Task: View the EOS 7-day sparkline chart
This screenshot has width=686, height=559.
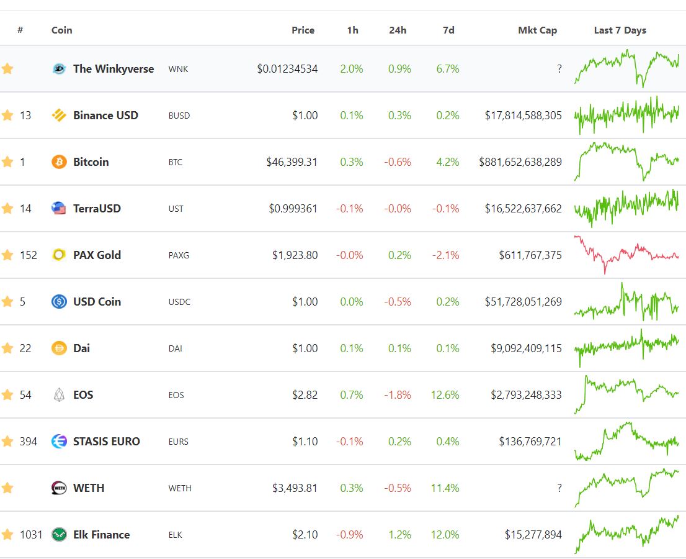Action: (x=626, y=395)
